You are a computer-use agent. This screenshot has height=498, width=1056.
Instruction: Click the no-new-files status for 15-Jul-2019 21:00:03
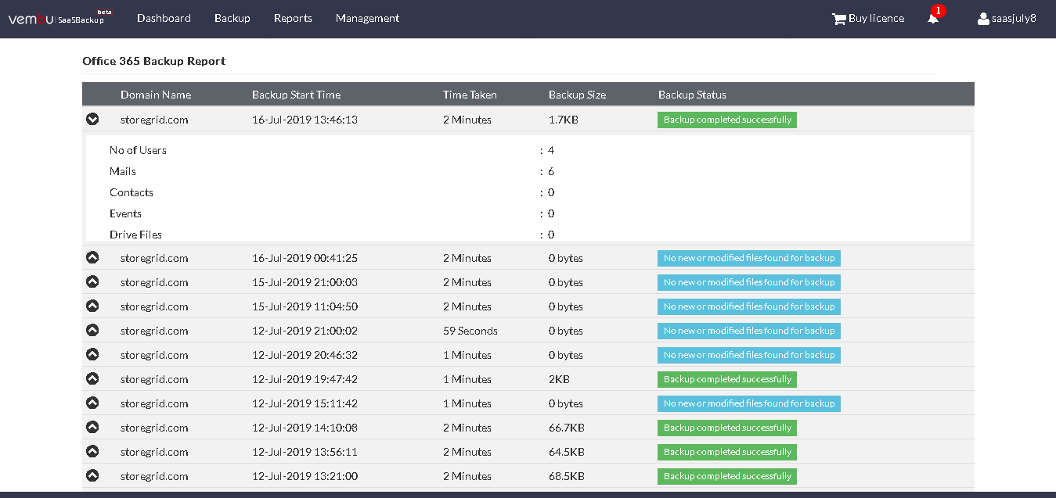point(749,282)
